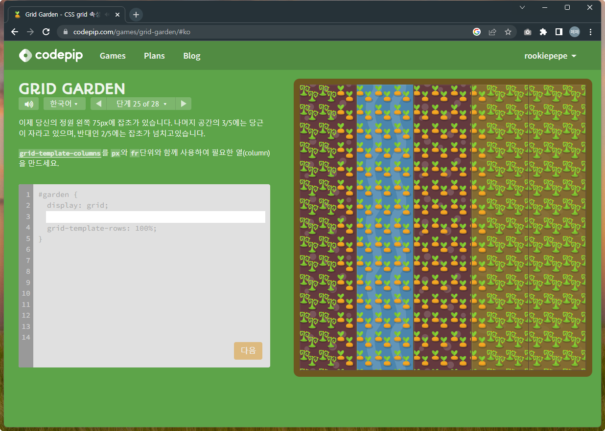The image size is (605, 431).
Task: Open the tab search chevron
Action: coord(522,7)
